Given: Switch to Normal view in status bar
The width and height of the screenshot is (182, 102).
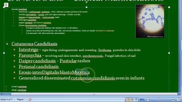Looking at the screenshot, I should point(128,99).
